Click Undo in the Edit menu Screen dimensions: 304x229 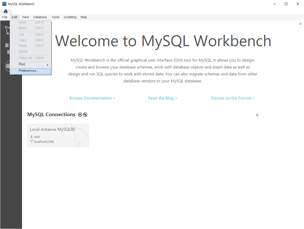(x=31, y=23)
